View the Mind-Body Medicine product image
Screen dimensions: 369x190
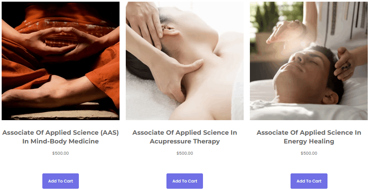click(61, 61)
